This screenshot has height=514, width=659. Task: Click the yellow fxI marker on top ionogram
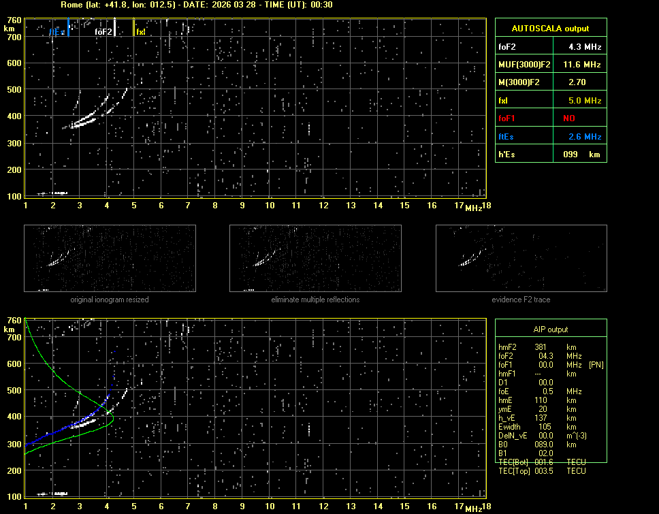pyautogui.click(x=140, y=31)
